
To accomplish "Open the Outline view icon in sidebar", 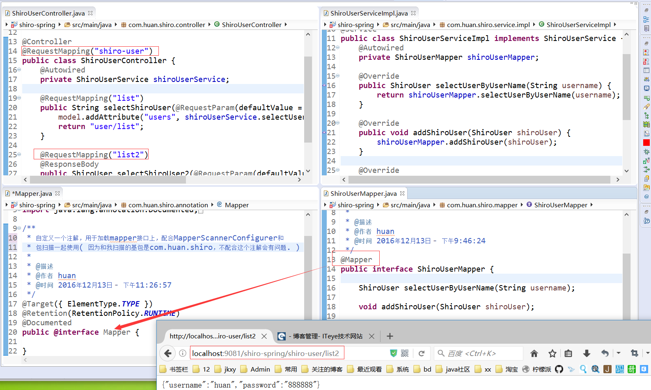I will (x=646, y=19).
